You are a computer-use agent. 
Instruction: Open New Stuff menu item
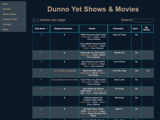click(7, 9)
